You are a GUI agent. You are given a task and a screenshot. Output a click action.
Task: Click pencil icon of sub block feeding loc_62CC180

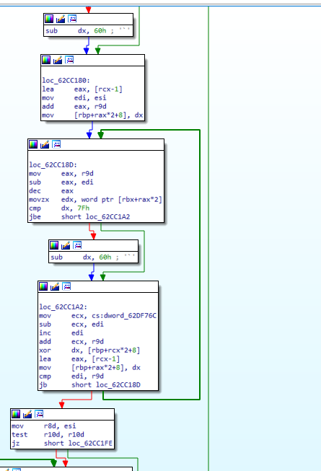61,19
